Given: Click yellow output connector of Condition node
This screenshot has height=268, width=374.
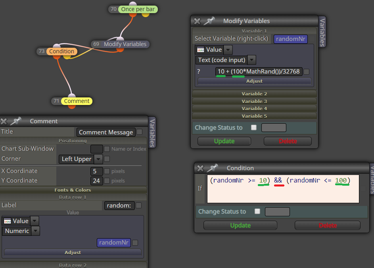Looking at the screenshot, I should click(x=67, y=57).
